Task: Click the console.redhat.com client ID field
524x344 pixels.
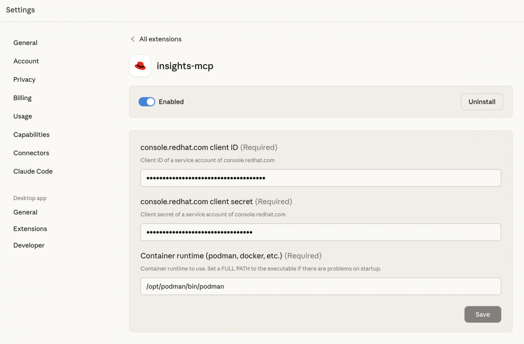Action: pyautogui.click(x=321, y=178)
